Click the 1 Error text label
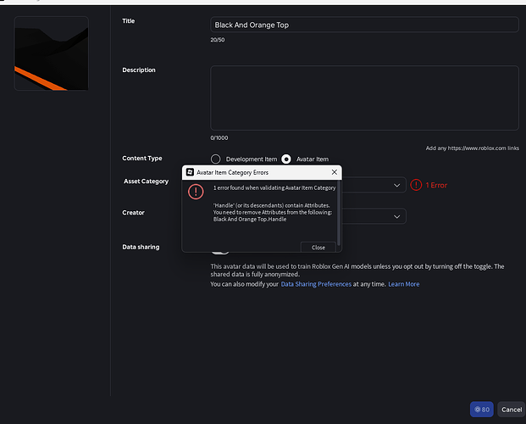 436,185
